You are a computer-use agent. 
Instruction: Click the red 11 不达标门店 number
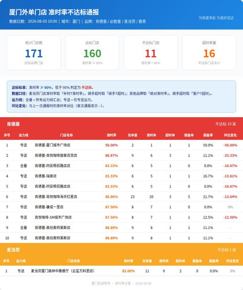(151, 53)
